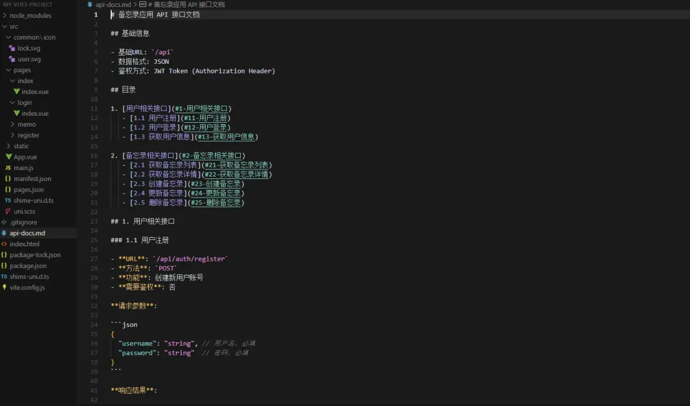The image size is (690, 406).
Task: Click the Vue logo on the api-docs.md tab
Action: coord(90,4)
